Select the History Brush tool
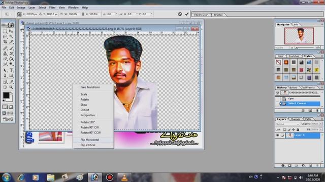Image resolution: width=325 pixels, height=182 pixels. tap(11, 54)
